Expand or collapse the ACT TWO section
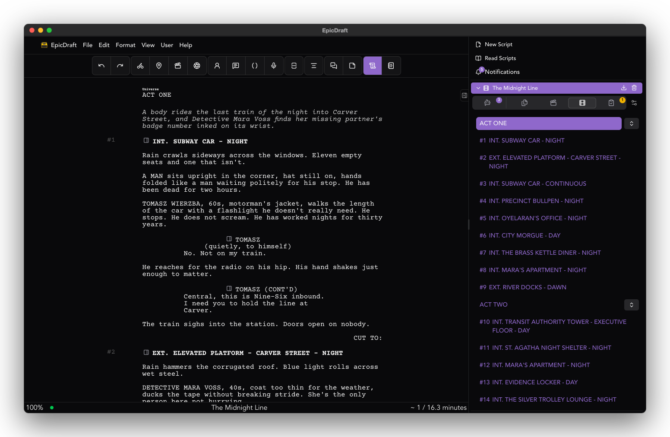This screenshot has height=437, width=670. tap(632, 305)
